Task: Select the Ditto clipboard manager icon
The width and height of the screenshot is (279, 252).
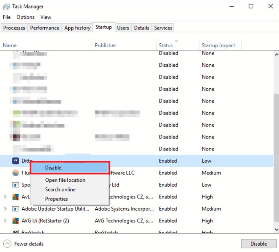Action: (15, 161)
